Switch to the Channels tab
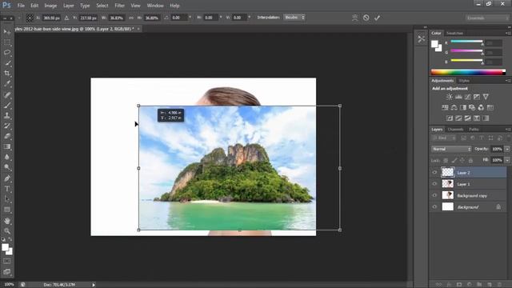Image resolution: width=512 pixels, height=288 pixels. (455, 130)
